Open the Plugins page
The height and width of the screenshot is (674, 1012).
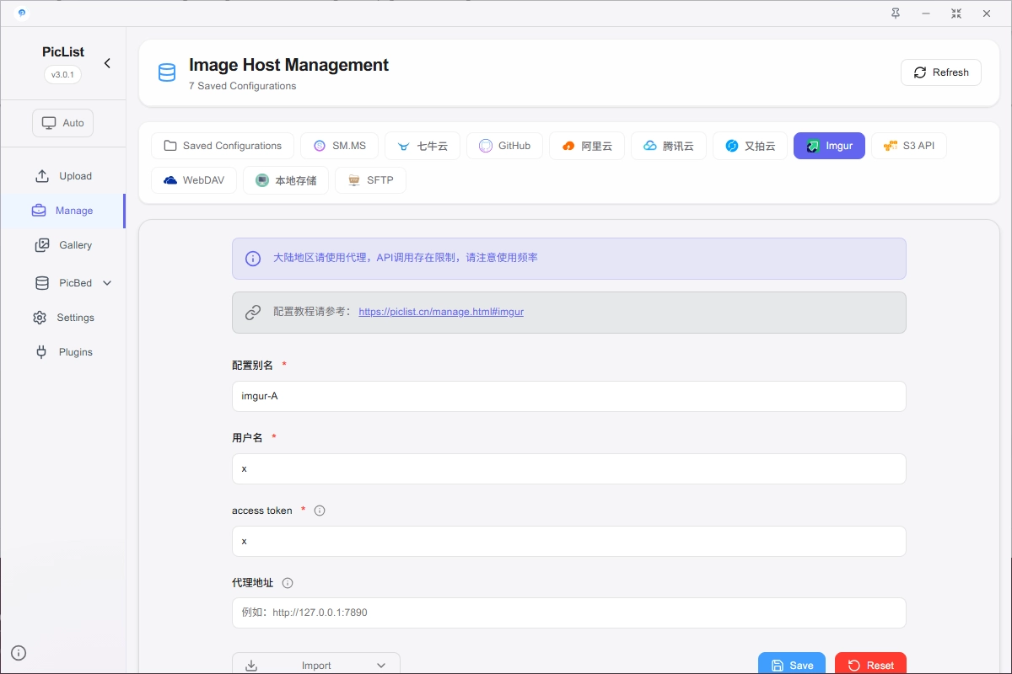click(x=63, y=352)
